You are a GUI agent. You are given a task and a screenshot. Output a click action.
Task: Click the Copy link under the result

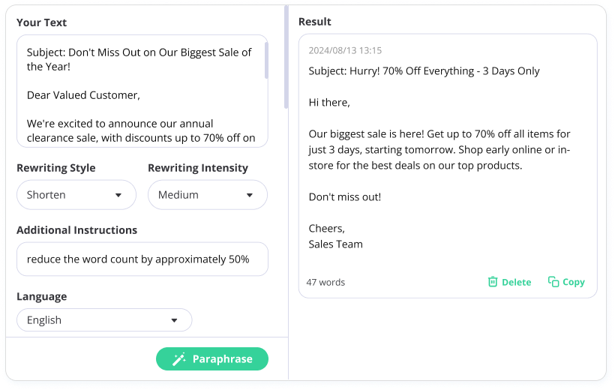click(573, 282)
